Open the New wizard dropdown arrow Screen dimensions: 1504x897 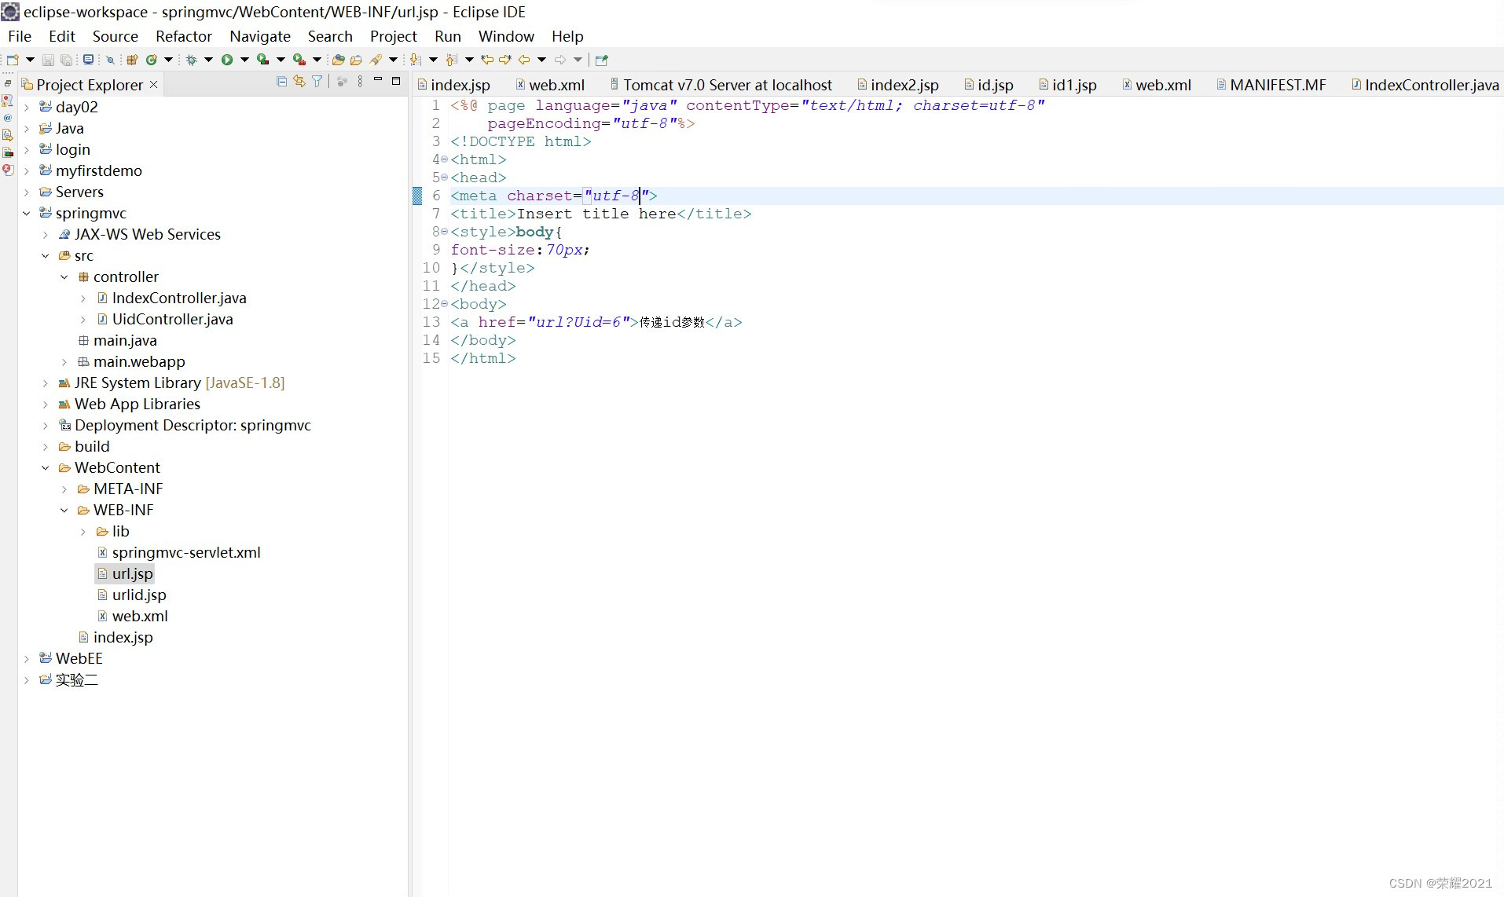tap(30, 60)
